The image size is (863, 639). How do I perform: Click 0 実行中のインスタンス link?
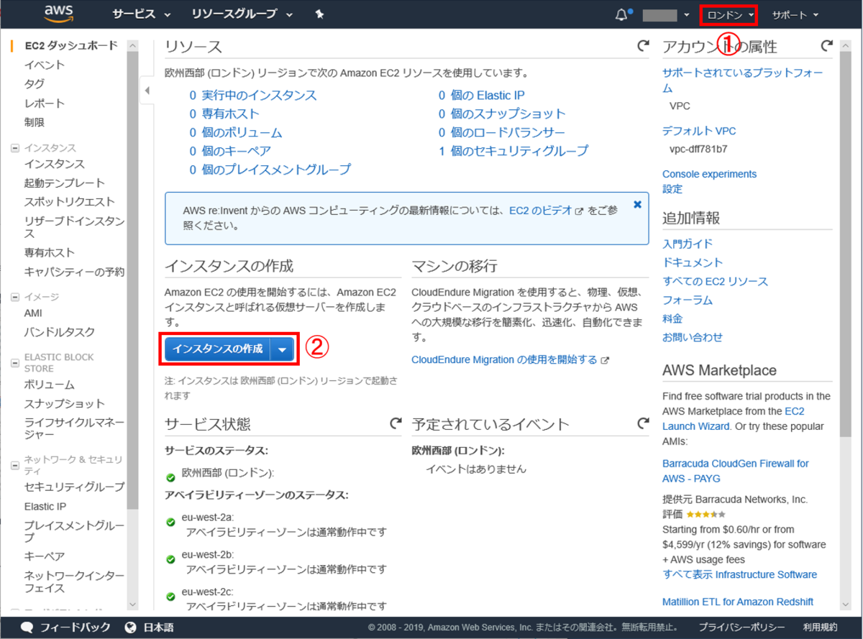point(253,95)
